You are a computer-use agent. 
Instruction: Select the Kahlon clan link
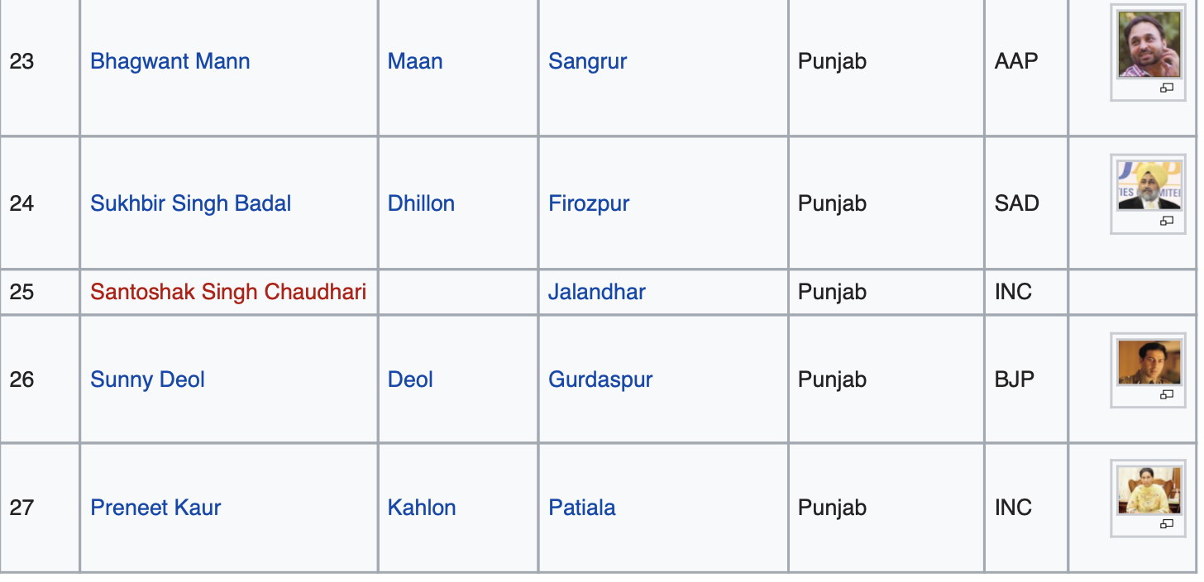point(422,508)
